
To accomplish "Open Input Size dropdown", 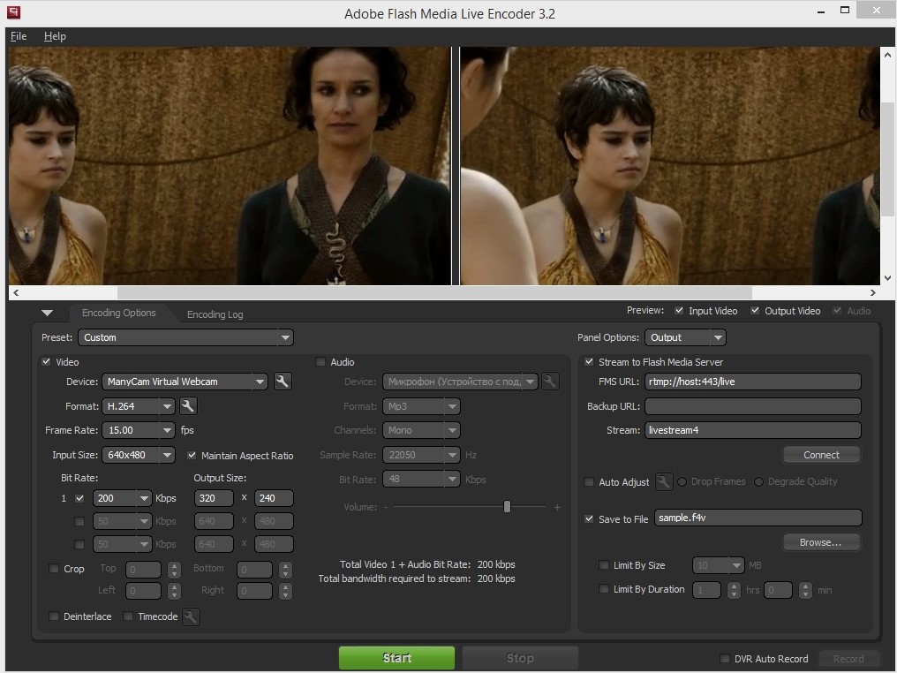I will coord(138,454).
